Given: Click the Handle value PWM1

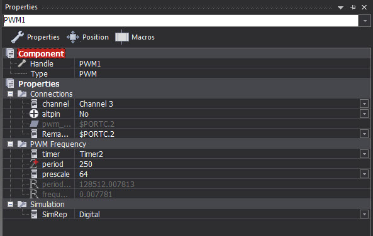Looking at the screenshot, I should (x=90, y=63).
